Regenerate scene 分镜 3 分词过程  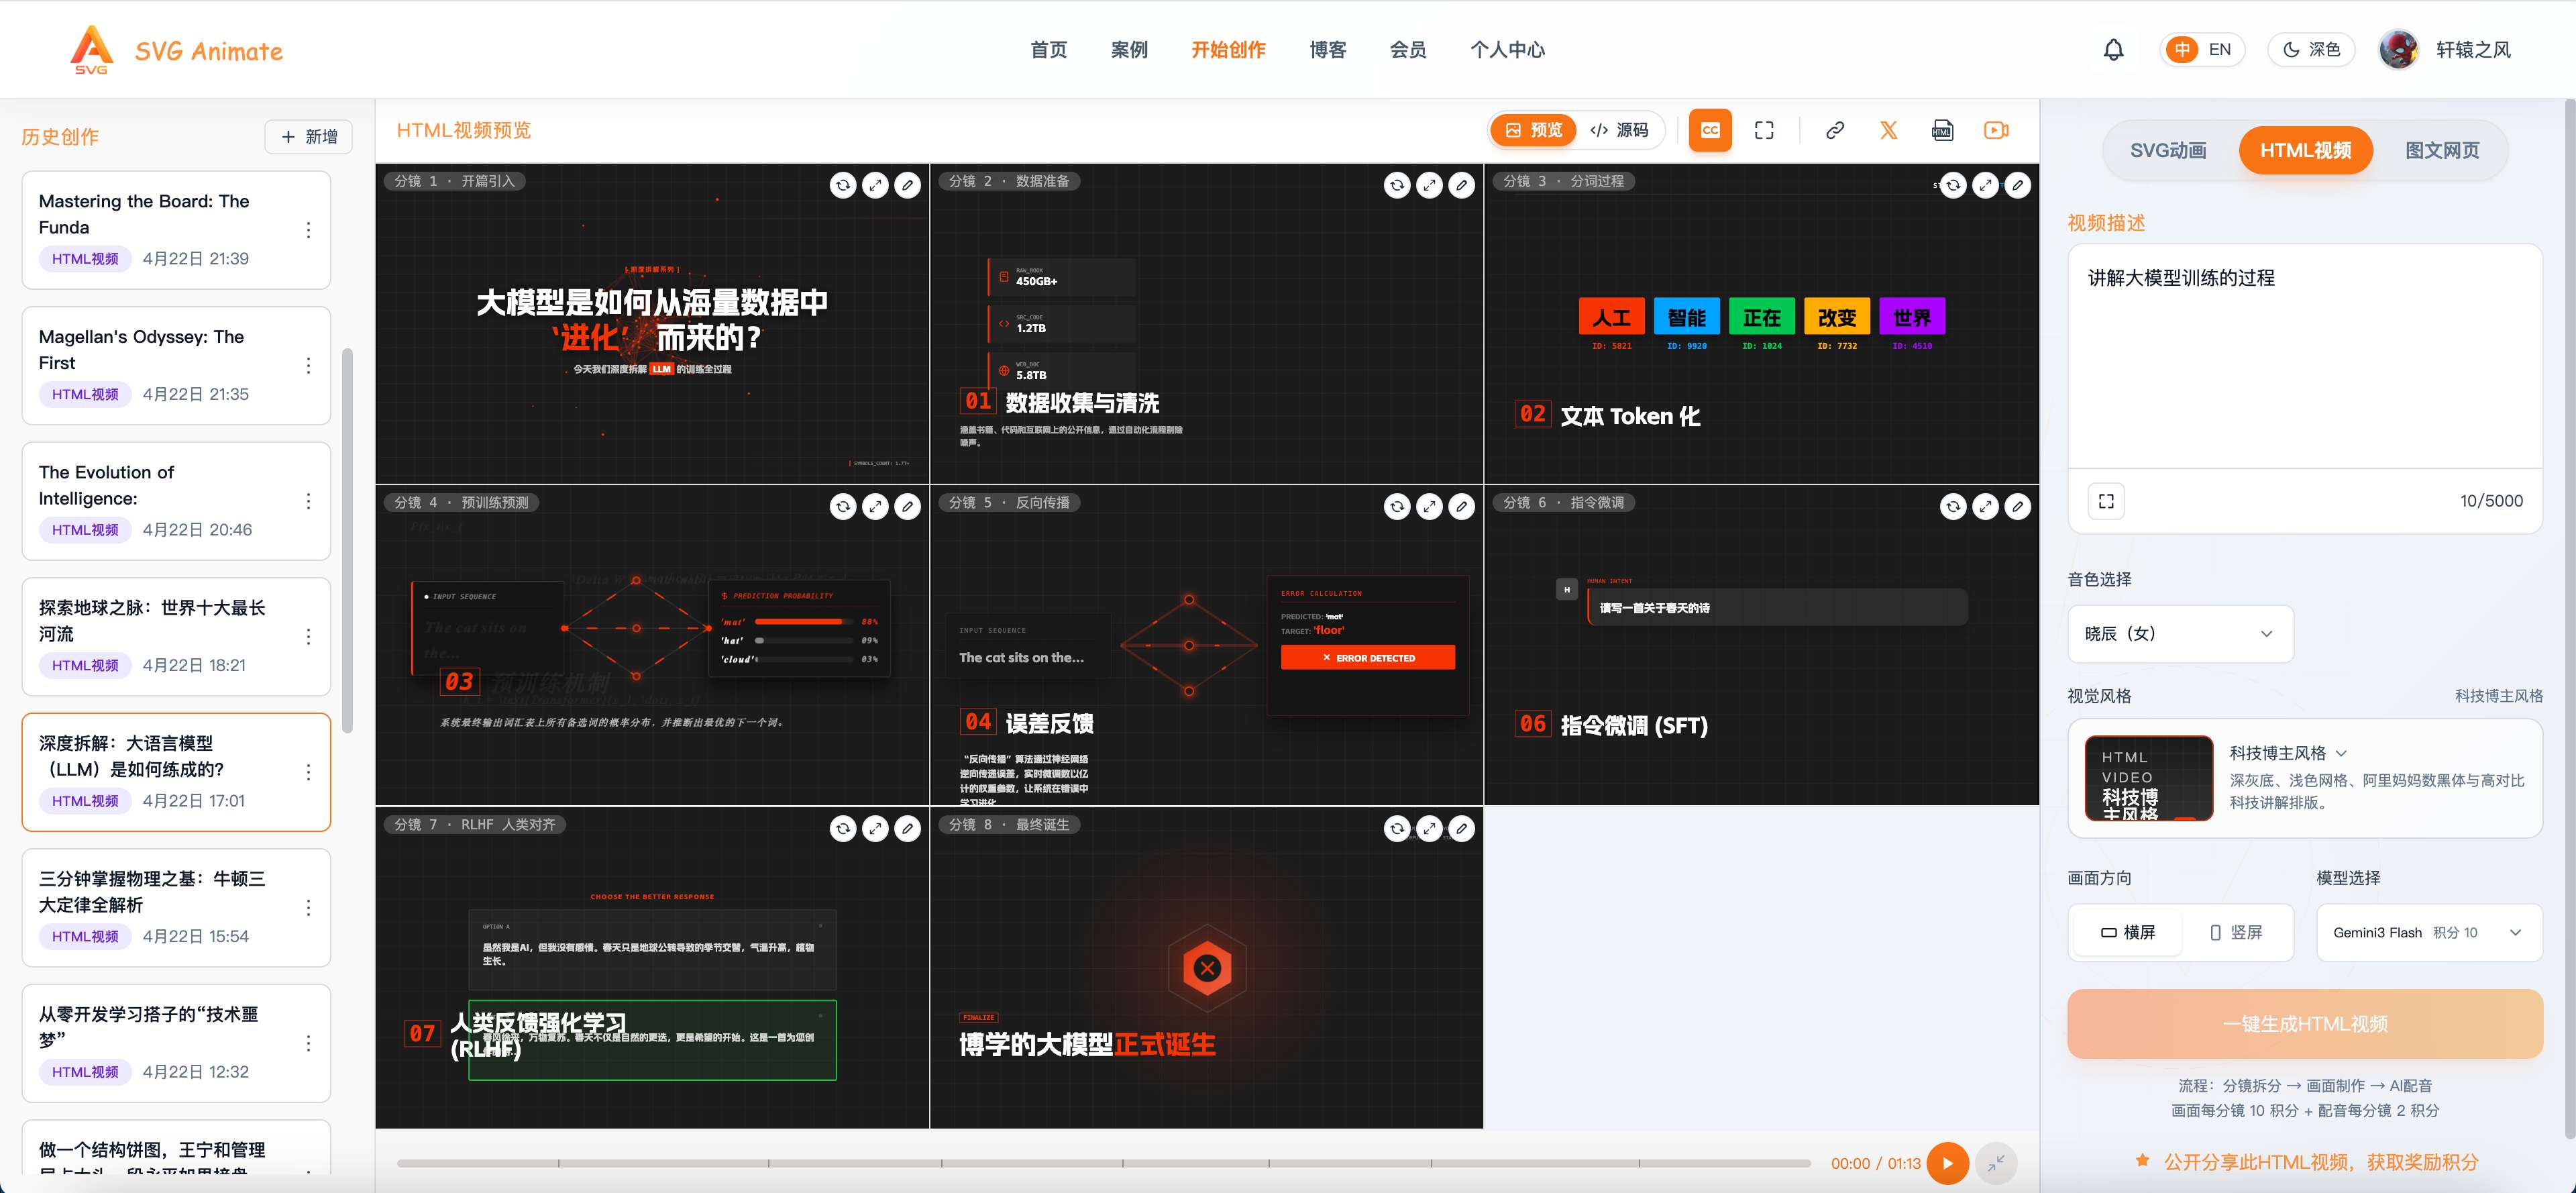(1953, 185)
